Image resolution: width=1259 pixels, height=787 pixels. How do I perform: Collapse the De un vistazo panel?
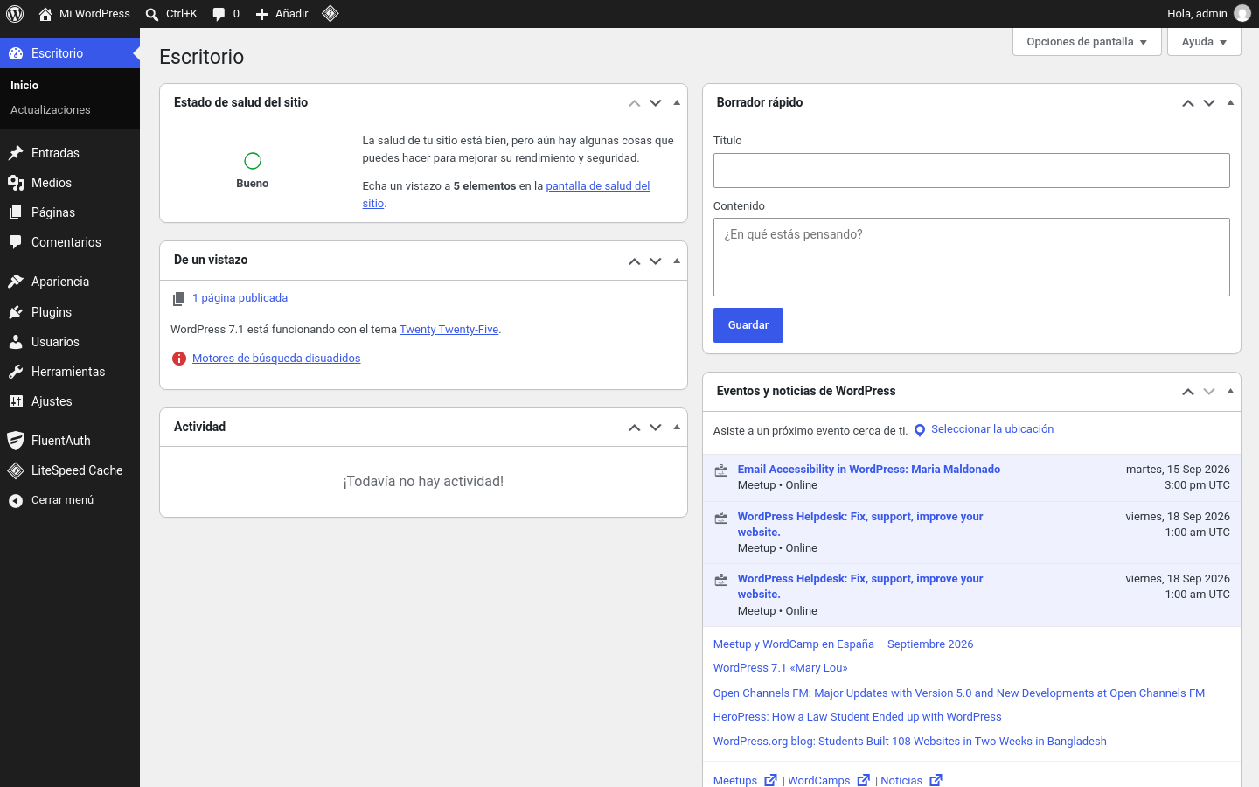pos(677,261)
